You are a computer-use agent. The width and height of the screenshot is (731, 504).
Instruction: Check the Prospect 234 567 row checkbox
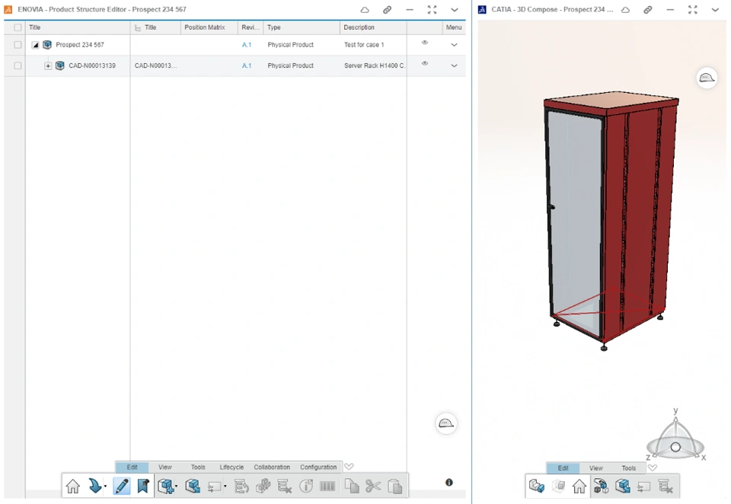point(18,45)
